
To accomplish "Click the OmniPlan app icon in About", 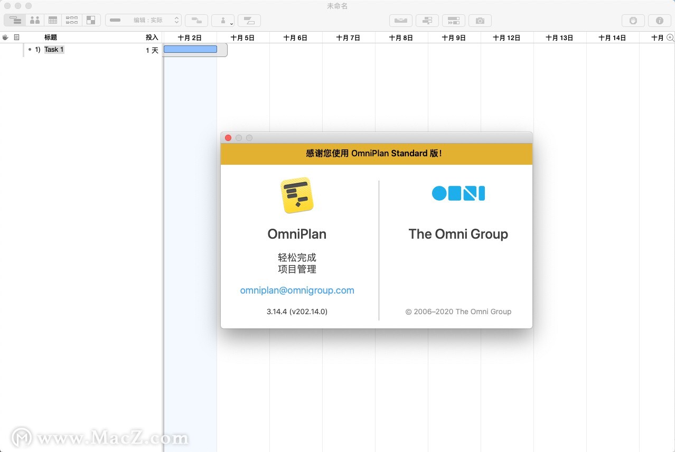I will coord(297,195).
